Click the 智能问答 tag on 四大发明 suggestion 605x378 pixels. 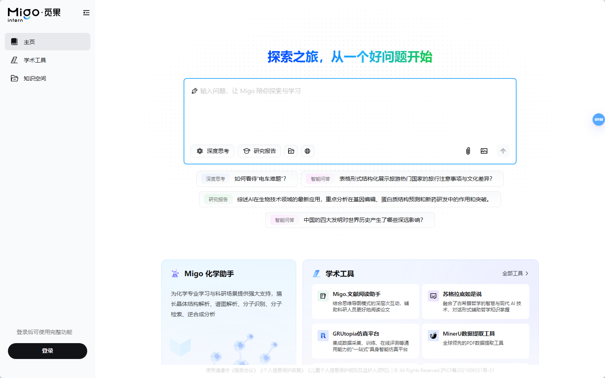(x=285, y=220)
